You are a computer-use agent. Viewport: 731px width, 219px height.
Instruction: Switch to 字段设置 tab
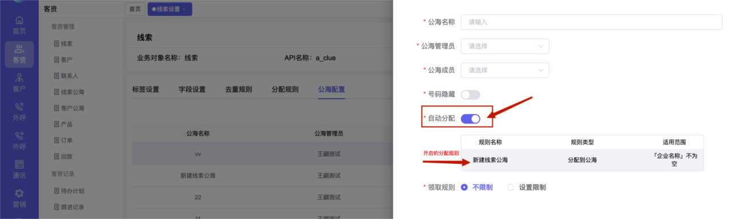click(x=192, y=89)
